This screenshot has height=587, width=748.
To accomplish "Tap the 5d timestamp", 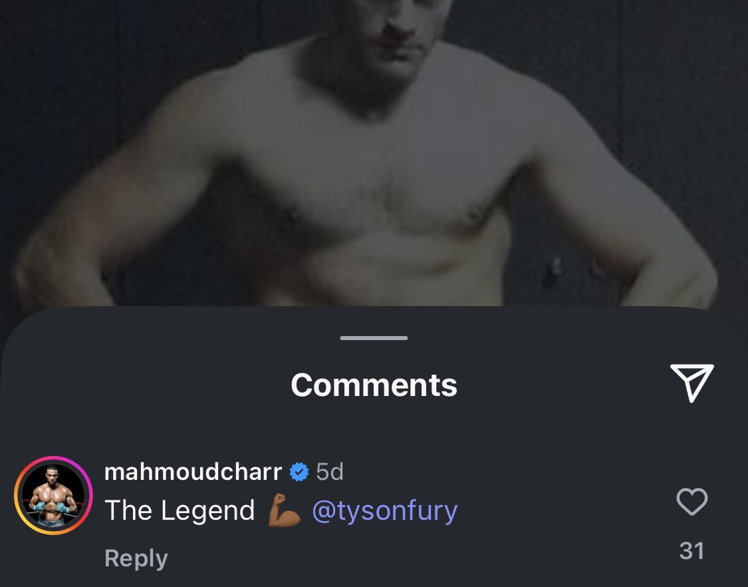I will click(330, 472).
